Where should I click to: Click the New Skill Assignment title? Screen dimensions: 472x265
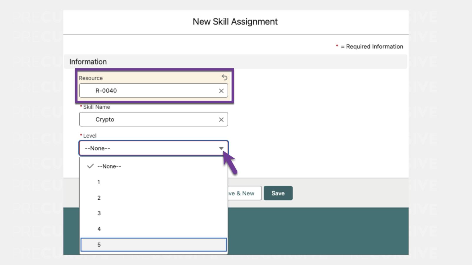point(235,22)
